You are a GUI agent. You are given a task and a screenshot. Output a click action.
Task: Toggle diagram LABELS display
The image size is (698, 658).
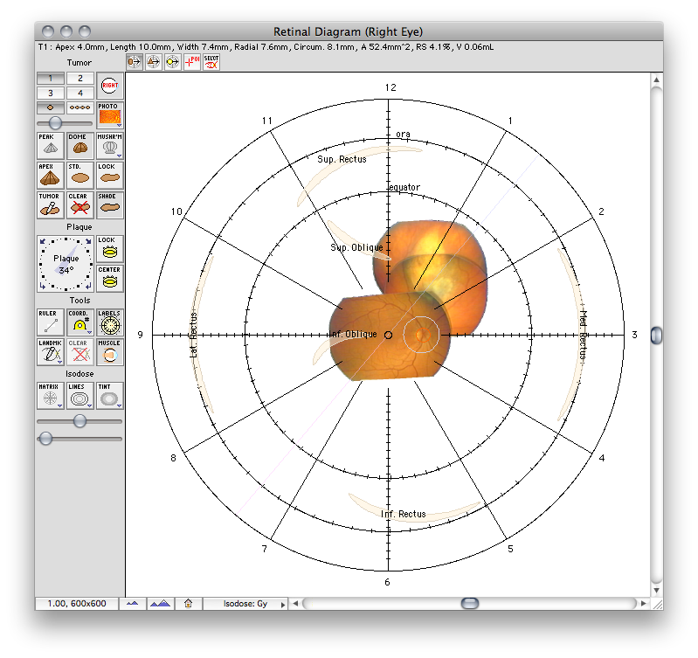[x=109, y=322]
